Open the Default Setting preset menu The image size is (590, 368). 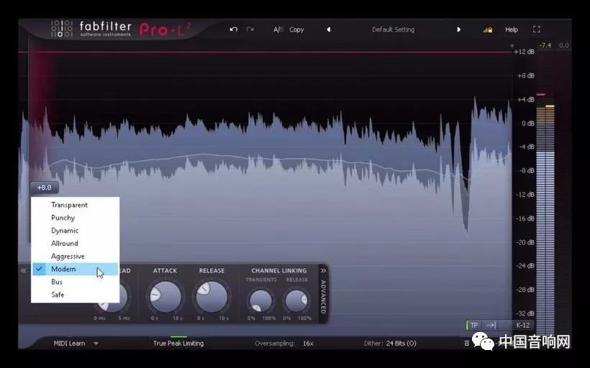click(x=393, y=29)
